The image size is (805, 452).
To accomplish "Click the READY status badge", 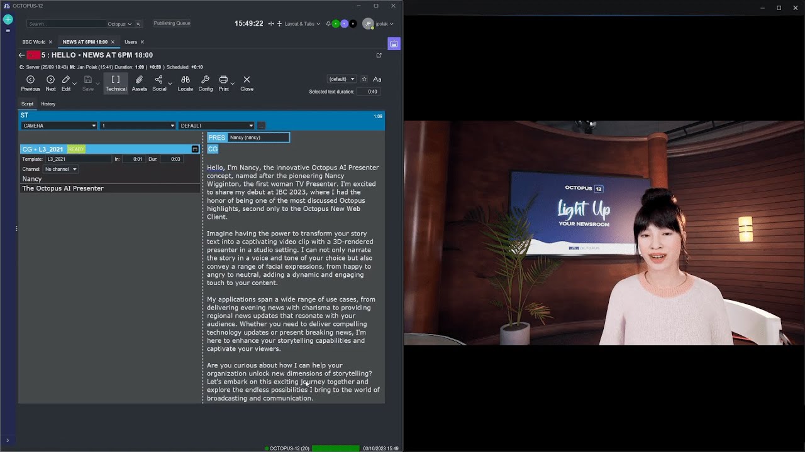I will [76, 149].
